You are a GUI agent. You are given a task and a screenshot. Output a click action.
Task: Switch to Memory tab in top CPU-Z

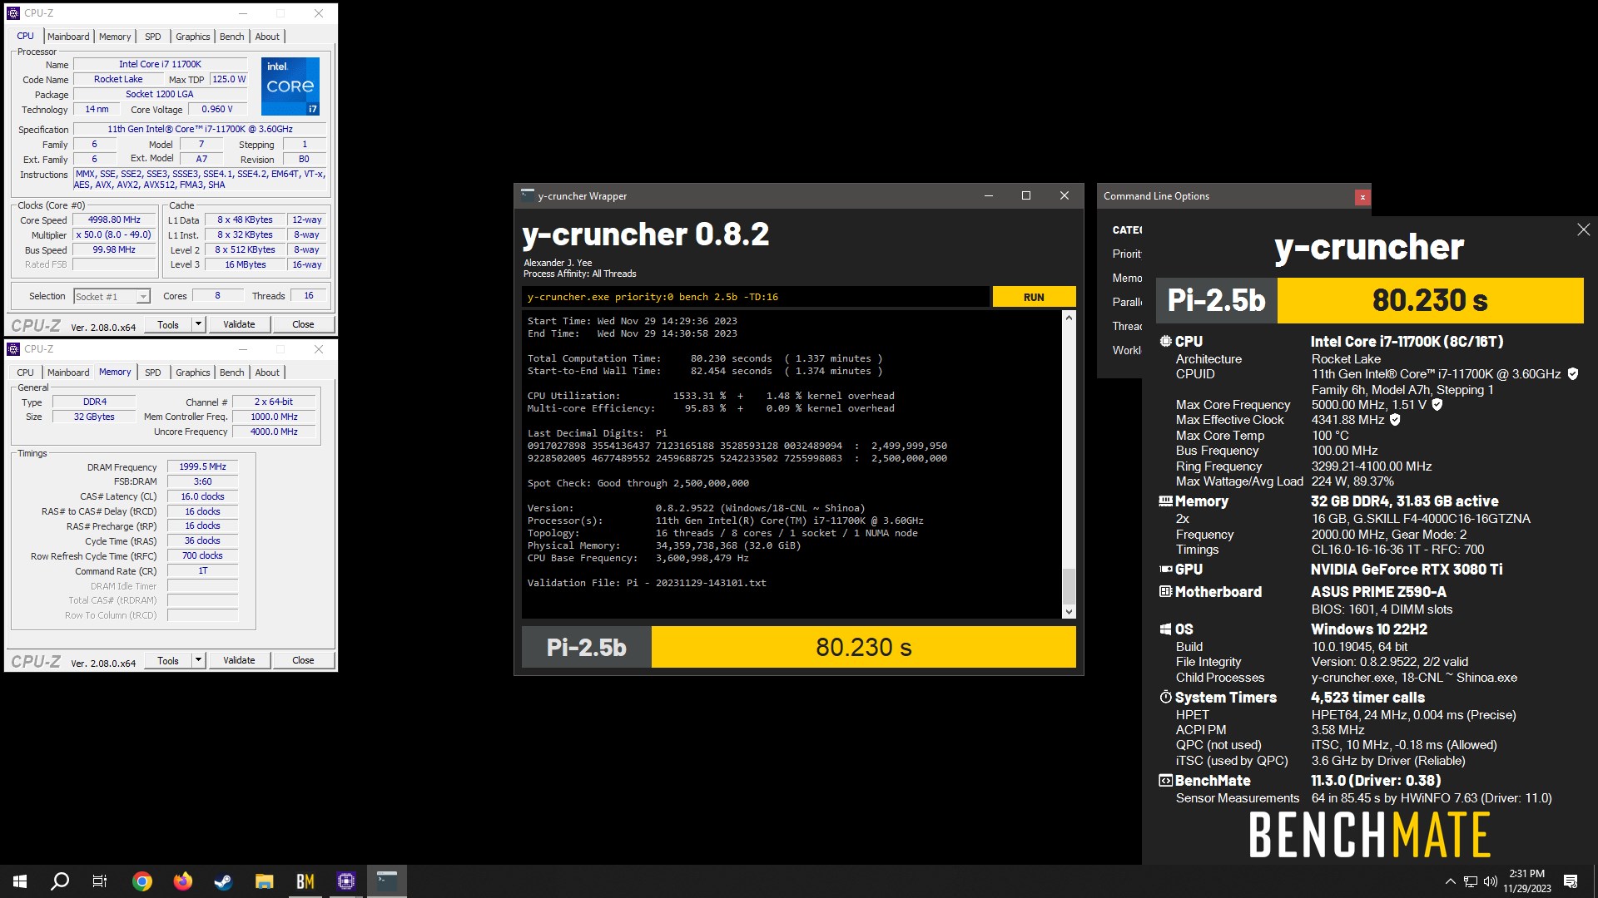pyautogui.click(x=115, y=37)
